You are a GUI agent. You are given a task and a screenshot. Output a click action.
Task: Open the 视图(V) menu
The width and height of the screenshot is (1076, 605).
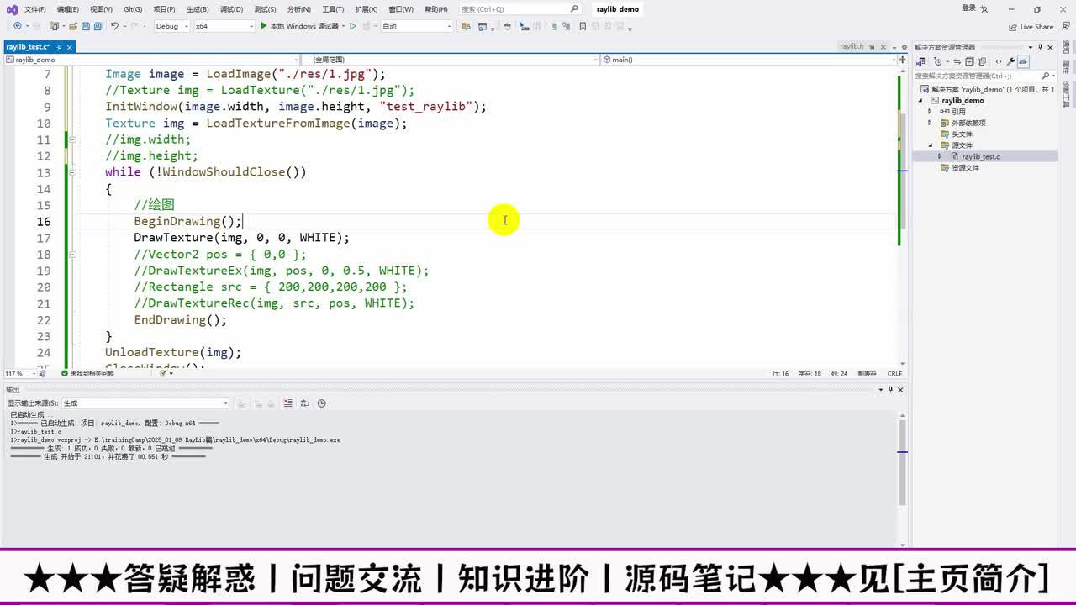pyautogui.click(x=100, y=9)
